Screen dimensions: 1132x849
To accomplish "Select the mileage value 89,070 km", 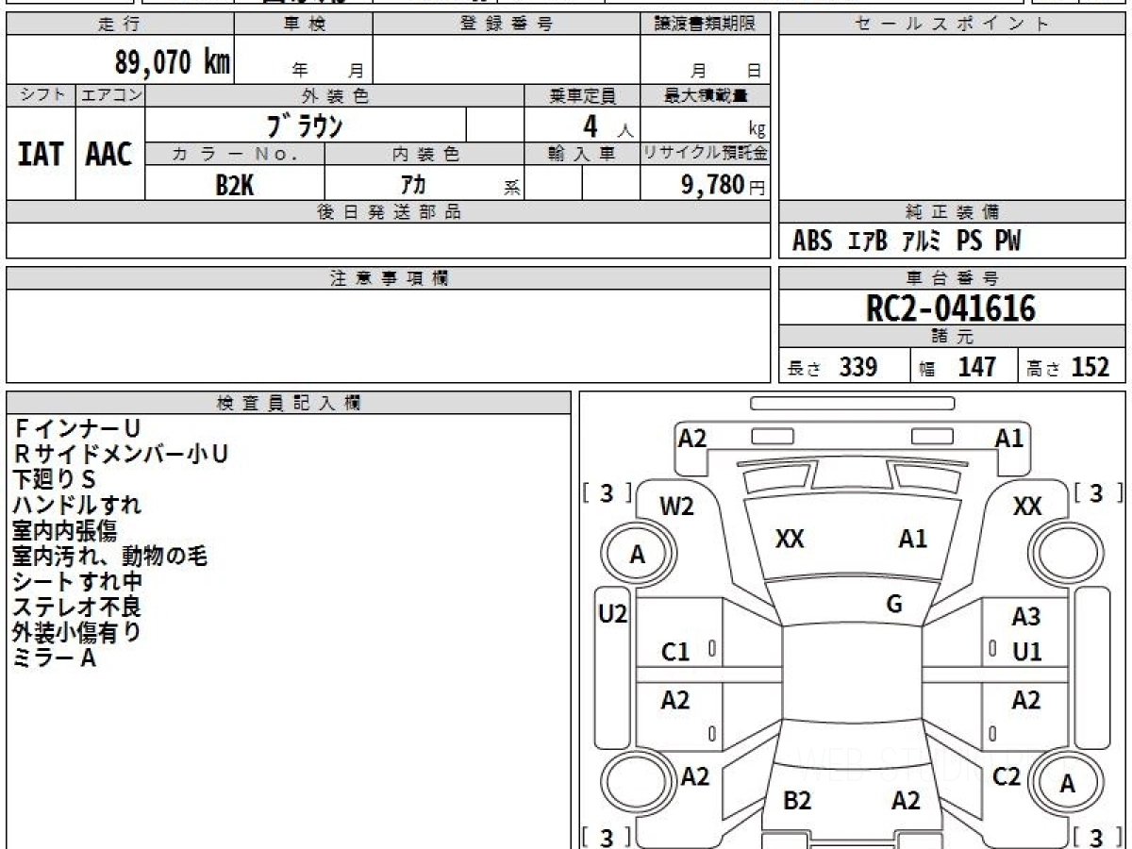I will (173, 62).
